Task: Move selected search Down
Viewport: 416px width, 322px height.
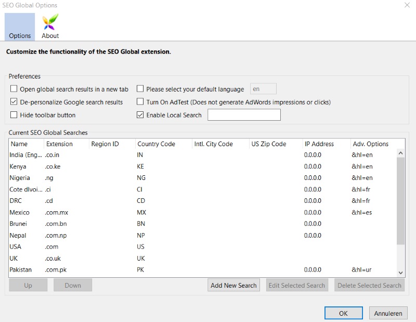Action: point(73,285)
